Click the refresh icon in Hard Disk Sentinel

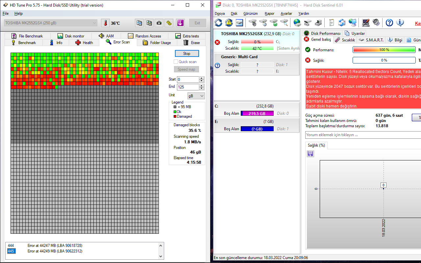pos(218,23)
